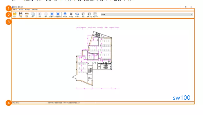Zoom out with the minus icon

(x=46, y=15)
